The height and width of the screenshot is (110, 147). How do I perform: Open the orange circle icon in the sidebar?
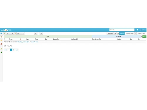(x=1, y=40)
